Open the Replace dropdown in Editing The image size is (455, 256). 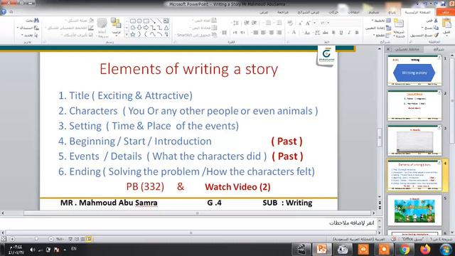28,28
